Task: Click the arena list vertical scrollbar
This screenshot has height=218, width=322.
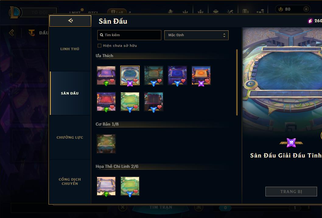Action: [x=237, y=82]
